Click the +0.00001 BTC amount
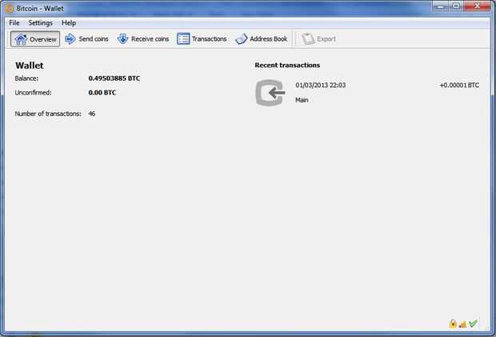 (x=459, y=85)
